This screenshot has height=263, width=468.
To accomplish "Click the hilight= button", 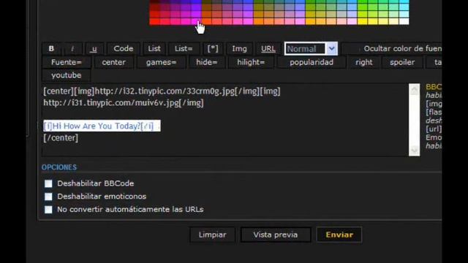I will pyautogui.click(x=251, y=62).
